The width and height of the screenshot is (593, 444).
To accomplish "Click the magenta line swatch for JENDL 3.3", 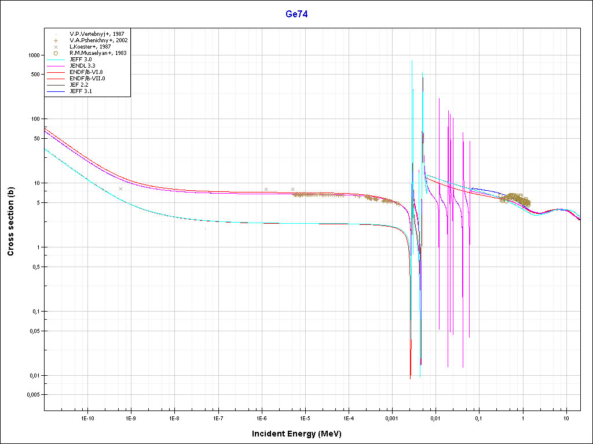I will tap(56, 66).
